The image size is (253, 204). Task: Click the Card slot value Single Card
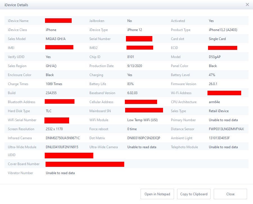pyautogui.click(x=217, y=39)
